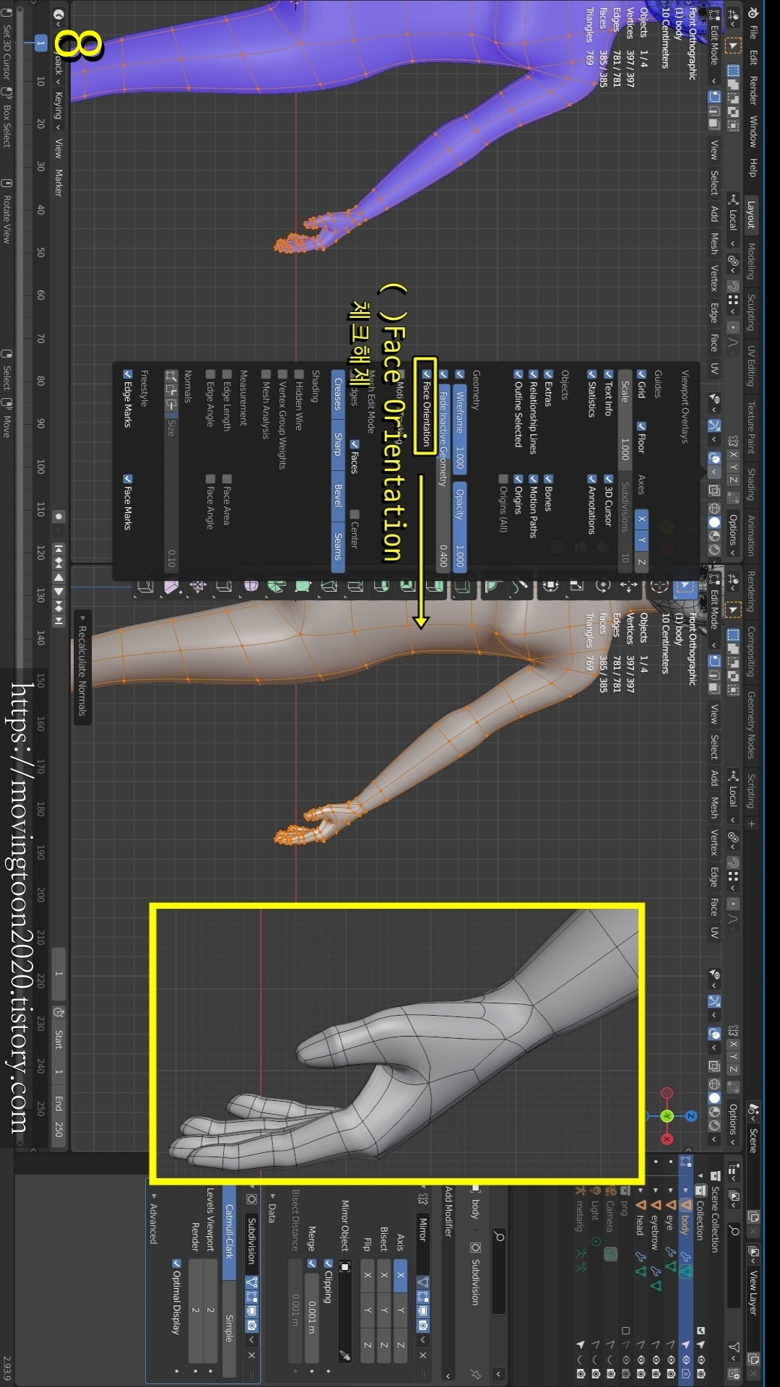The height and width of the screenshot is (1387, 780).
Task: Expand the Recalculate Normals operator panel
Action: 82,667
